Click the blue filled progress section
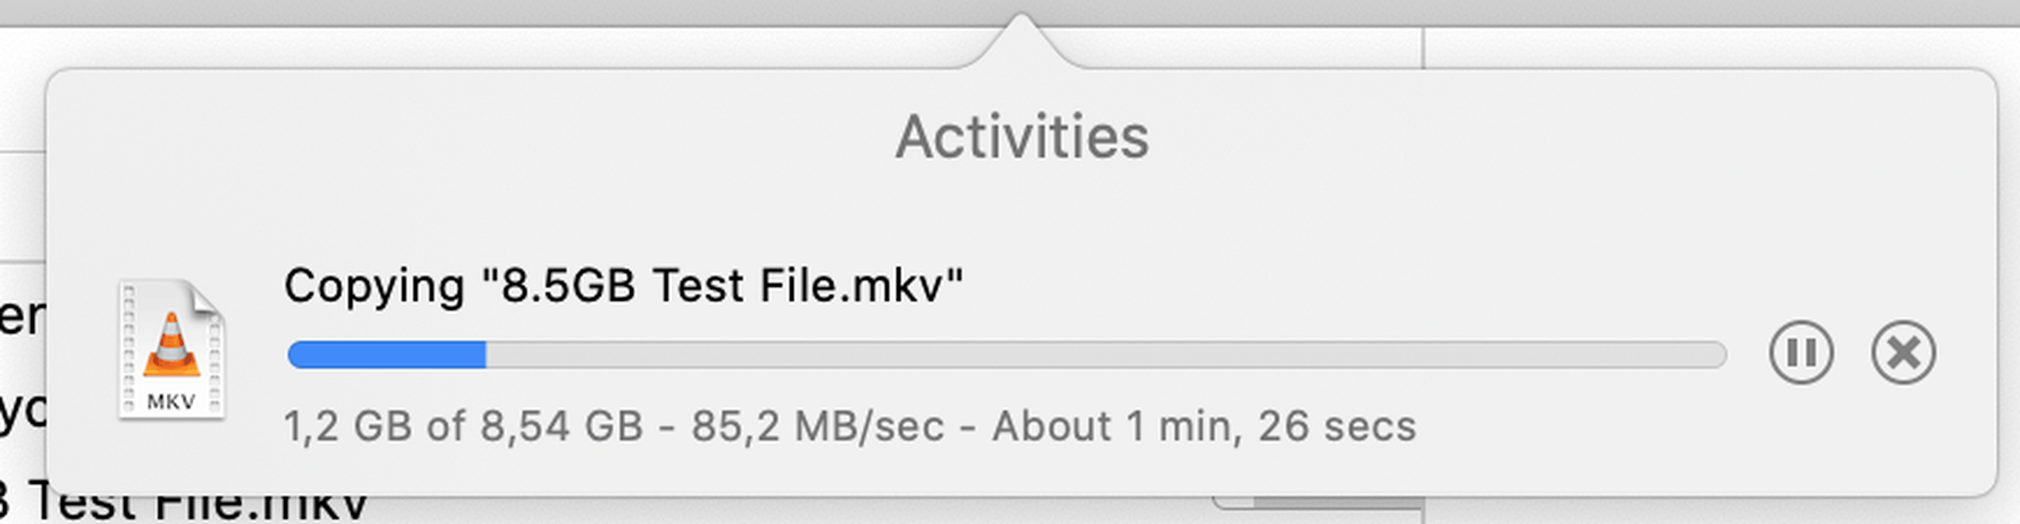This screenshot has height=524, width=2020. coord(386,355)
